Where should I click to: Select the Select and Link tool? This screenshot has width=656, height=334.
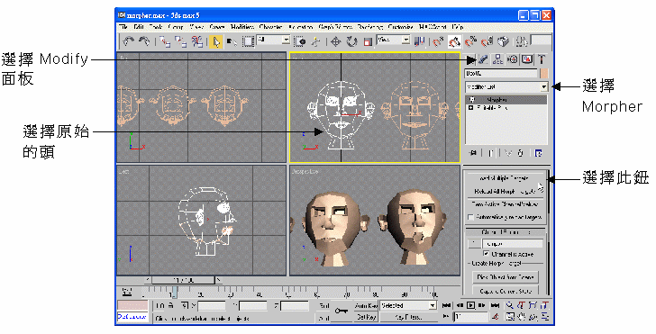pos(166,41)
